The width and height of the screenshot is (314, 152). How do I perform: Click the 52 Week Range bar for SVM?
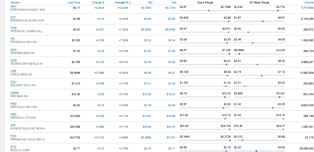(x=259, y=65)
